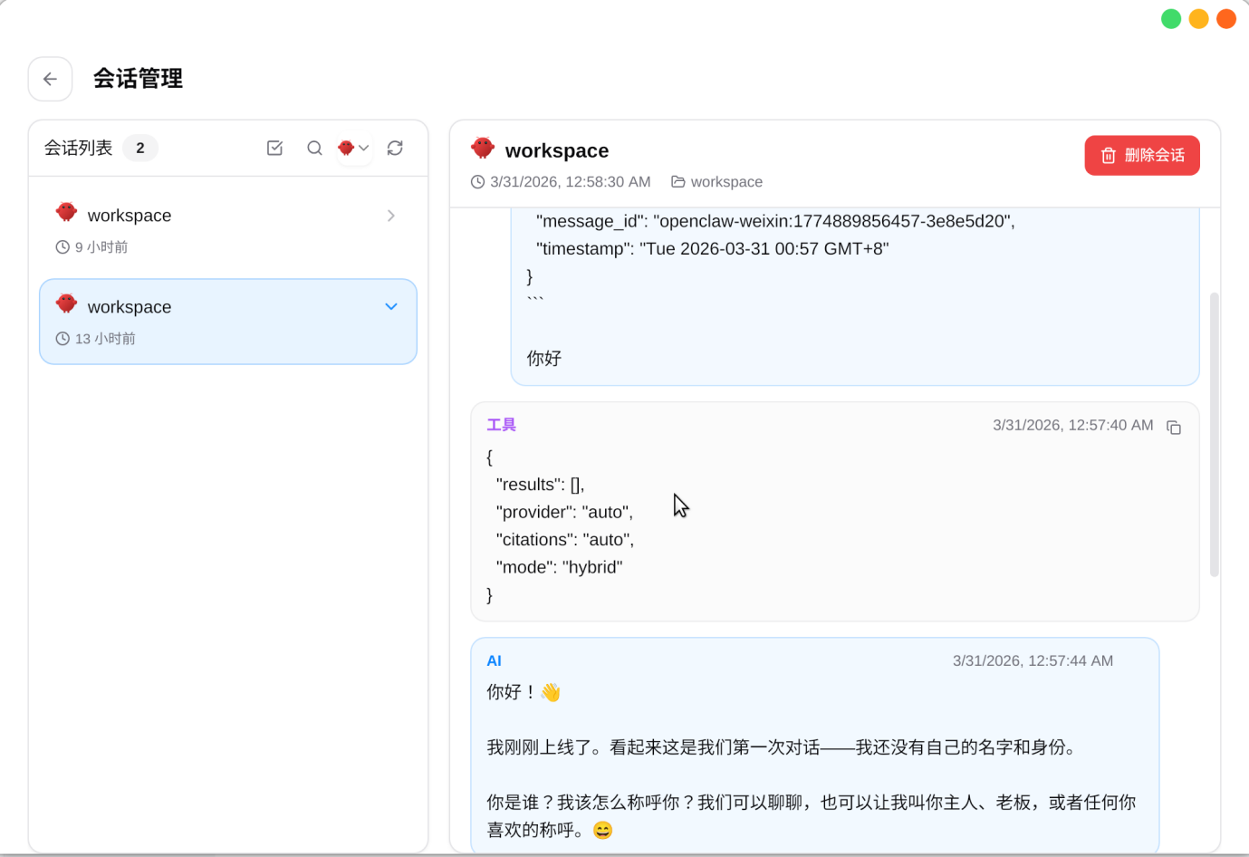Copy the 工具 message content
Screen dimensions: 1249x857
(x=1174, y=428)
